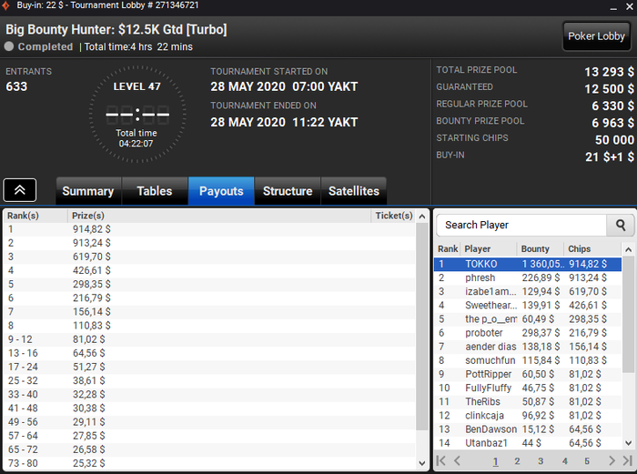
Task: Click the payouts vertical scrollbar thumb
Action: 421,326
